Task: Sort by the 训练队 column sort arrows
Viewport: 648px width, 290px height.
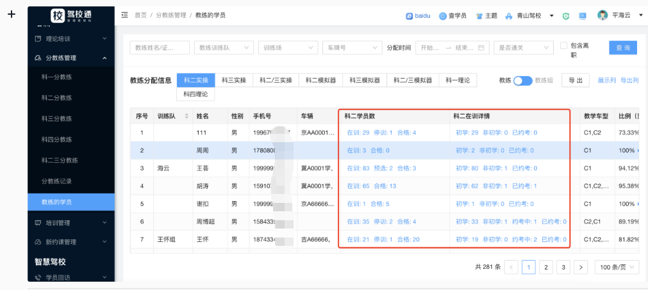Action: click(187, 116)
